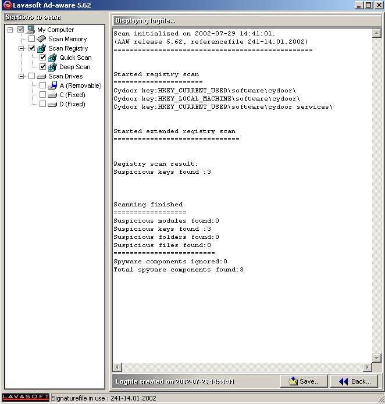Click the Back... button
Viewport: 385px width, 404px height.
354,381
